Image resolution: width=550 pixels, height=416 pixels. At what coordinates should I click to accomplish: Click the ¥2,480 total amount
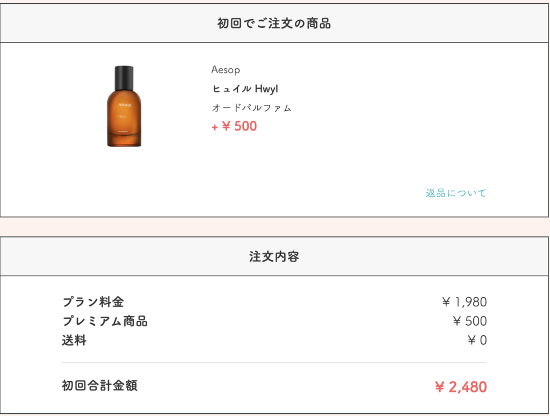pos(461,387)
